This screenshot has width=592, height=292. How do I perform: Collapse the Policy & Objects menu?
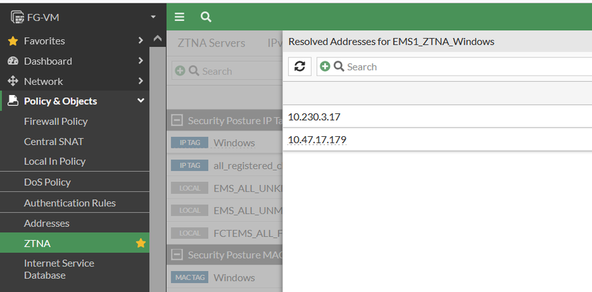pos(141,101)
